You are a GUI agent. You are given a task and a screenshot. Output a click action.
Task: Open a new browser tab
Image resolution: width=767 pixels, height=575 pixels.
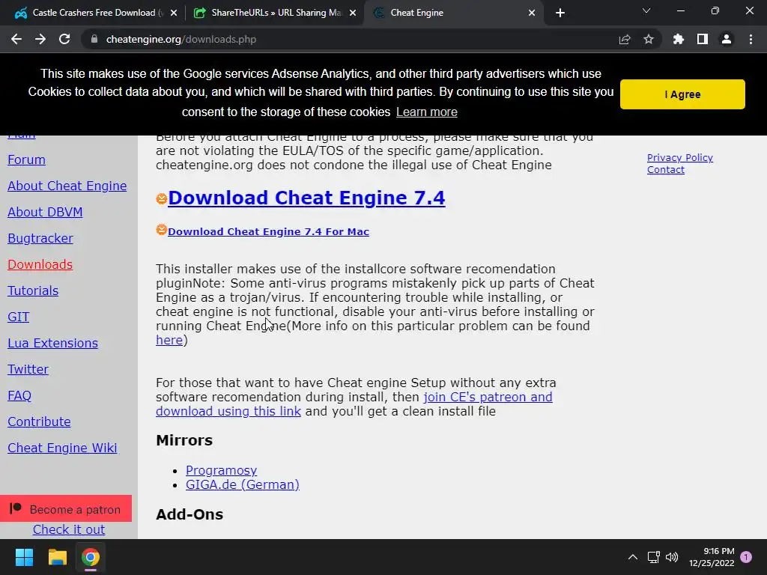[x=560, y=13]
